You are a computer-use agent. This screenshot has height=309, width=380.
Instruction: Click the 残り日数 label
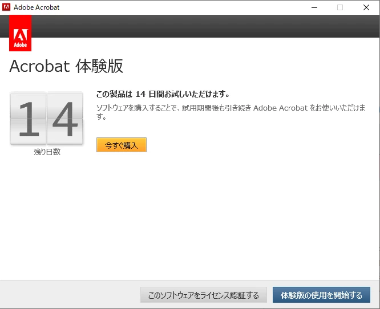tap(47, 152)
